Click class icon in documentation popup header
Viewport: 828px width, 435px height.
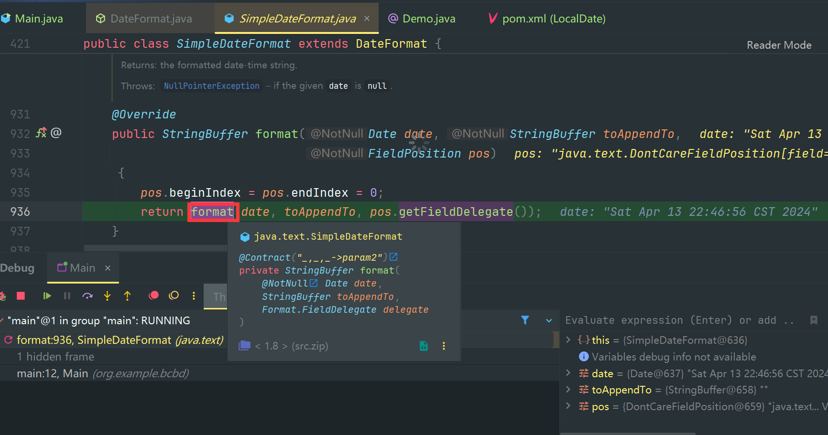click(245, 236)
